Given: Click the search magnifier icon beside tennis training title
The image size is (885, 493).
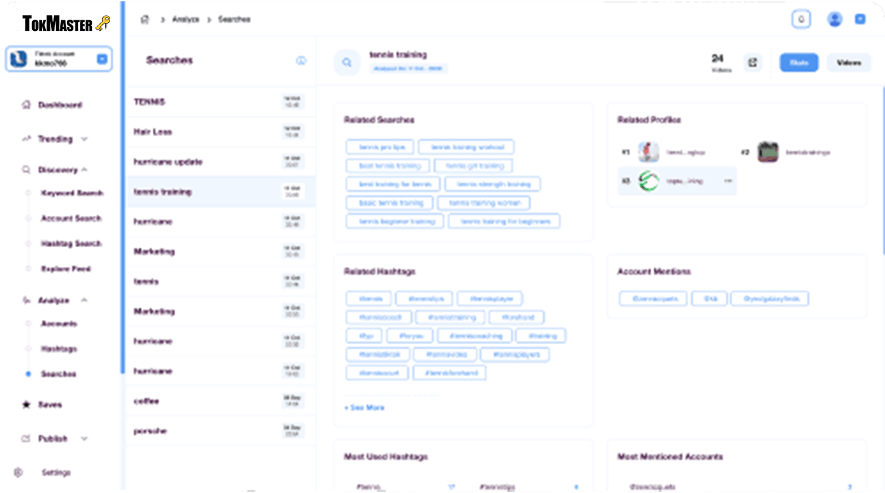Looking at the screenshot, I should pos(347,62).
